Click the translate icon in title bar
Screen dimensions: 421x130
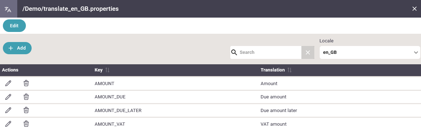pos(8,9)
